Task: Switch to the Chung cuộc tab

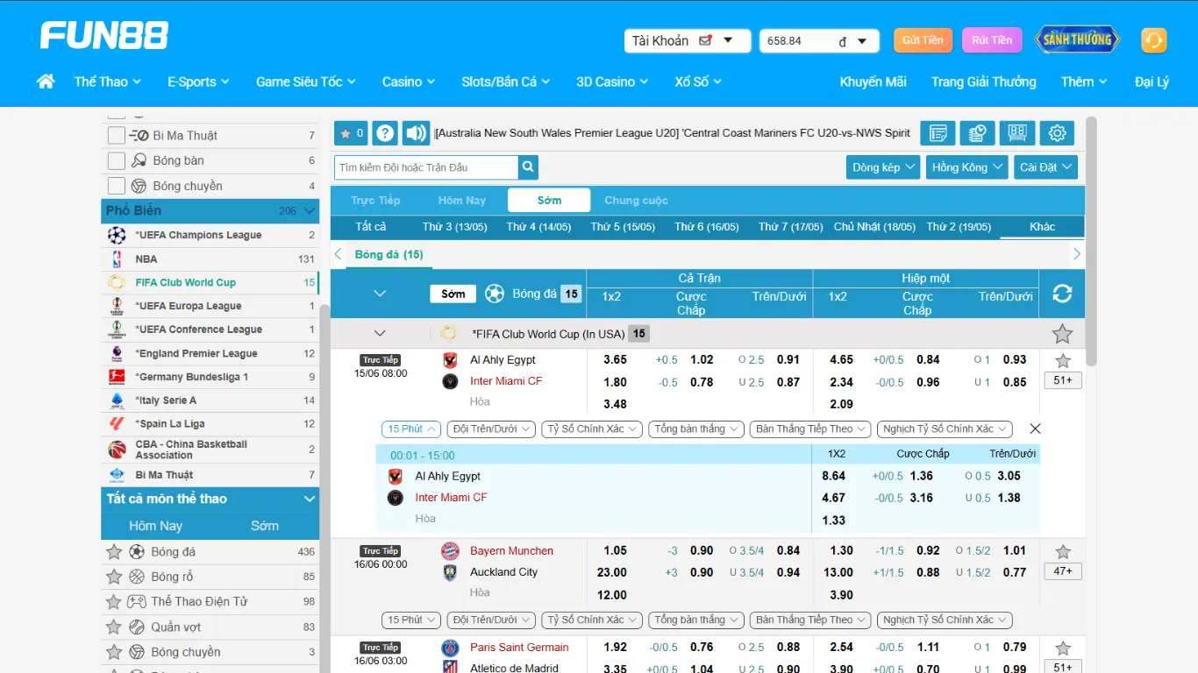Action: pos(636,201)
